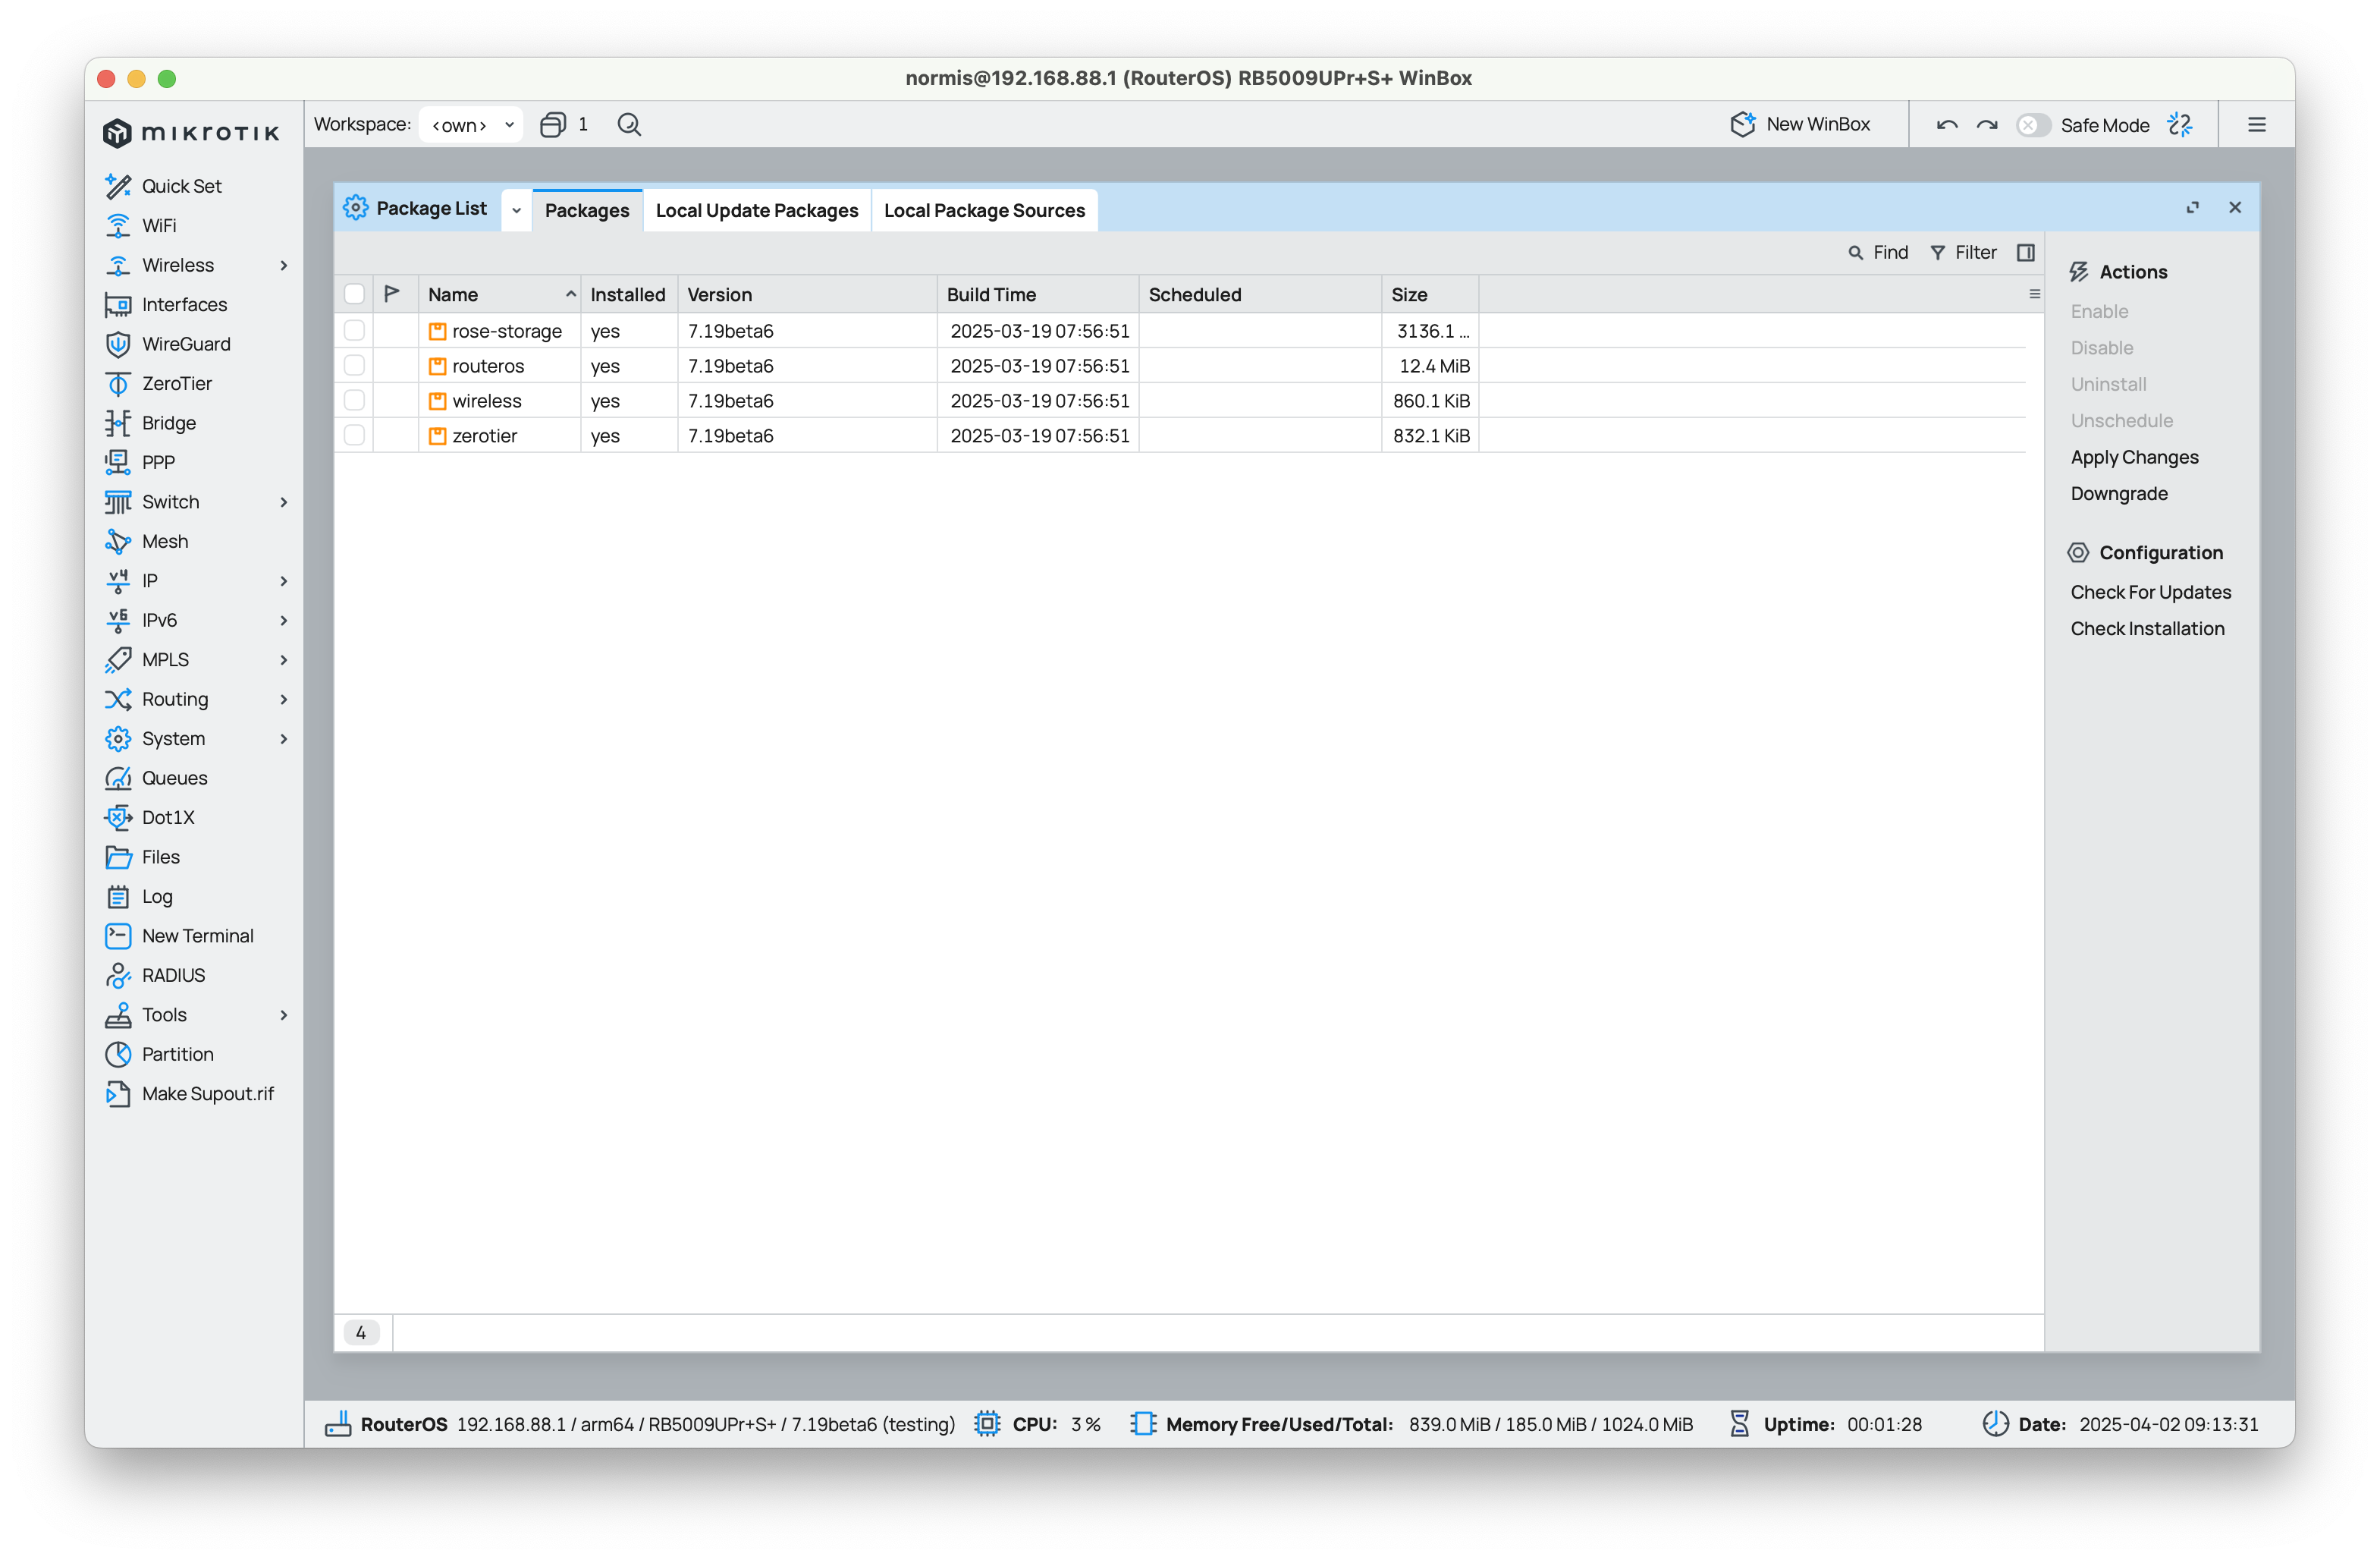This screenshot has height=1560, width=2380.
Task: Click the global search magnifier icon
Action: pyautogui.click(x=629, y=124)
